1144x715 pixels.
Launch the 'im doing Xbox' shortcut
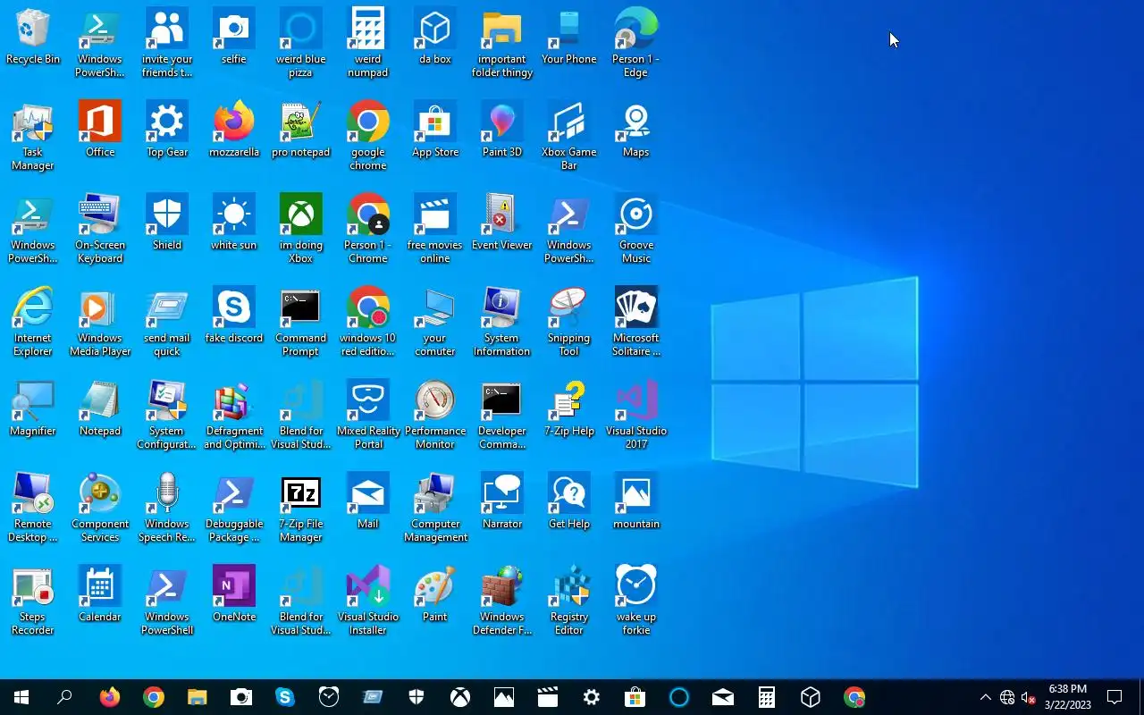click(x=301, y=229)
